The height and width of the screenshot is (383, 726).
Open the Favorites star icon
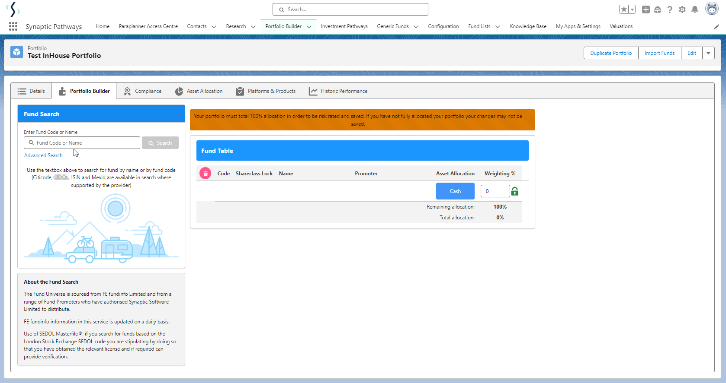624,9
